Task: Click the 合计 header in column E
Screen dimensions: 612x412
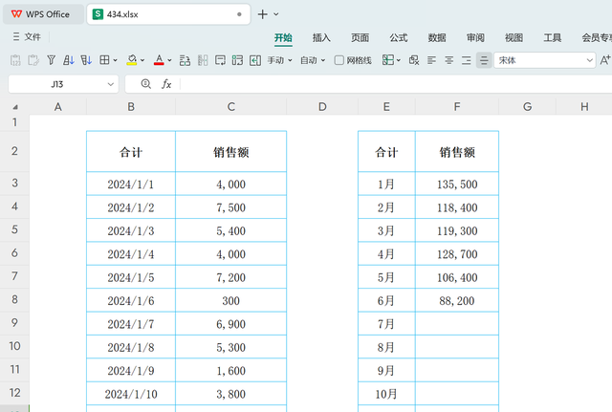Action: click(x=386, y=152)
